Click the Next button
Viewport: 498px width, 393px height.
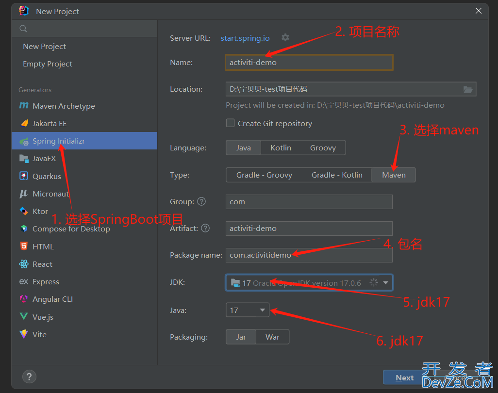[404, 377]
